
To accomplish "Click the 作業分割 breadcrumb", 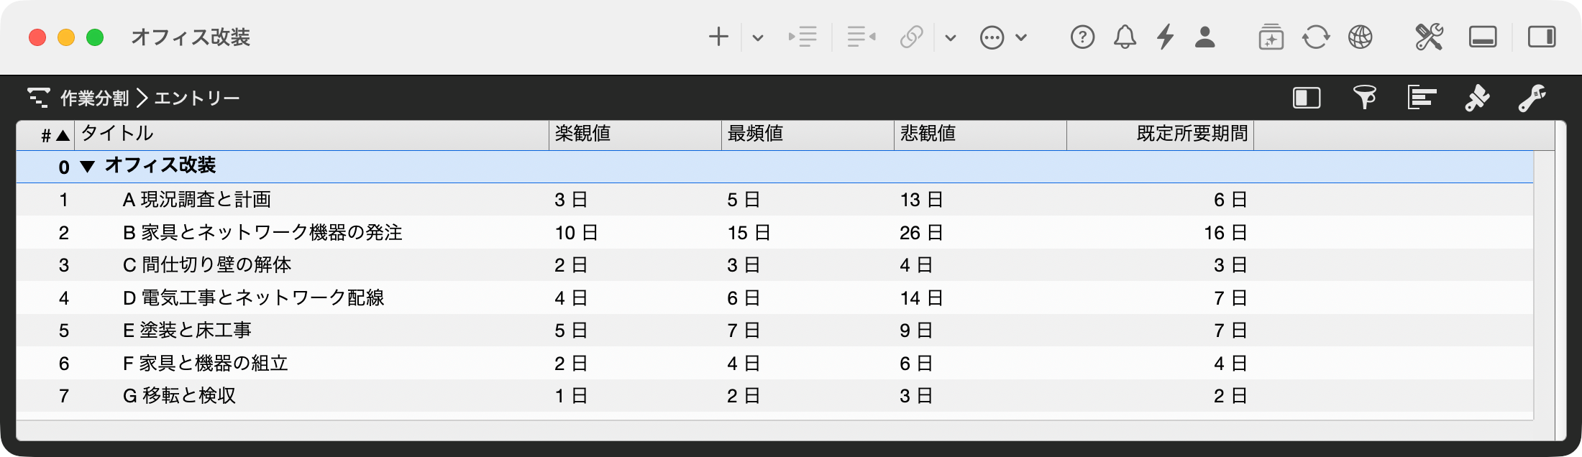I will (94, 98).
